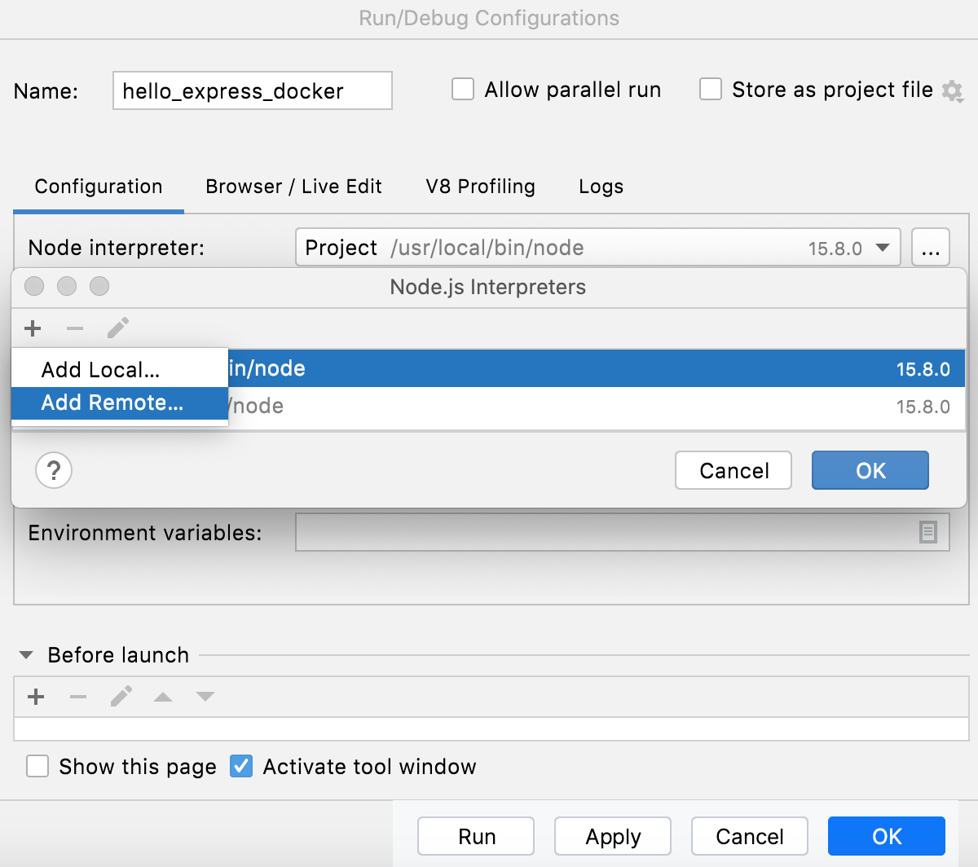Click Cancel in the Node.js Interpreters dialog
The height and width of the screenshot is (867, 978).
pos(733,470)
